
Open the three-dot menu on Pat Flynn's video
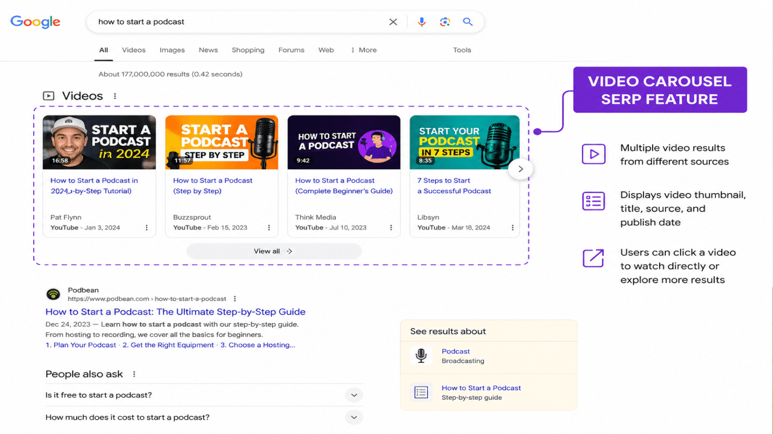pos(146,227)
